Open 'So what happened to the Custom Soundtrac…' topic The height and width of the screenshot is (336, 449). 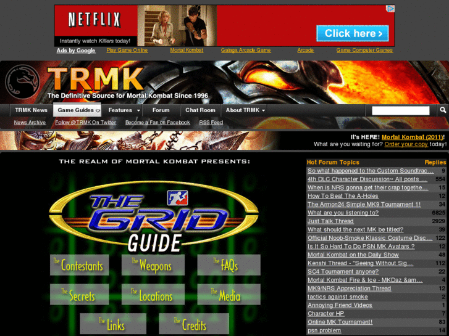[371, 171]
